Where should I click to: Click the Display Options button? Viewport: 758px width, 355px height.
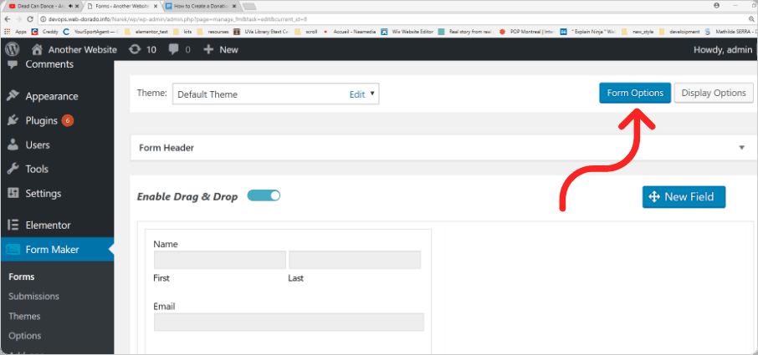[x=714, y=93]
